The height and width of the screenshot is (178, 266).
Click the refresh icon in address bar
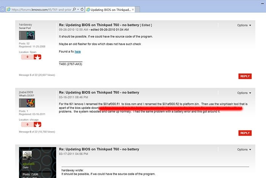[82, 10]
